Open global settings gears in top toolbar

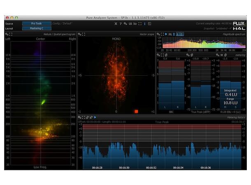coord(125,24)
